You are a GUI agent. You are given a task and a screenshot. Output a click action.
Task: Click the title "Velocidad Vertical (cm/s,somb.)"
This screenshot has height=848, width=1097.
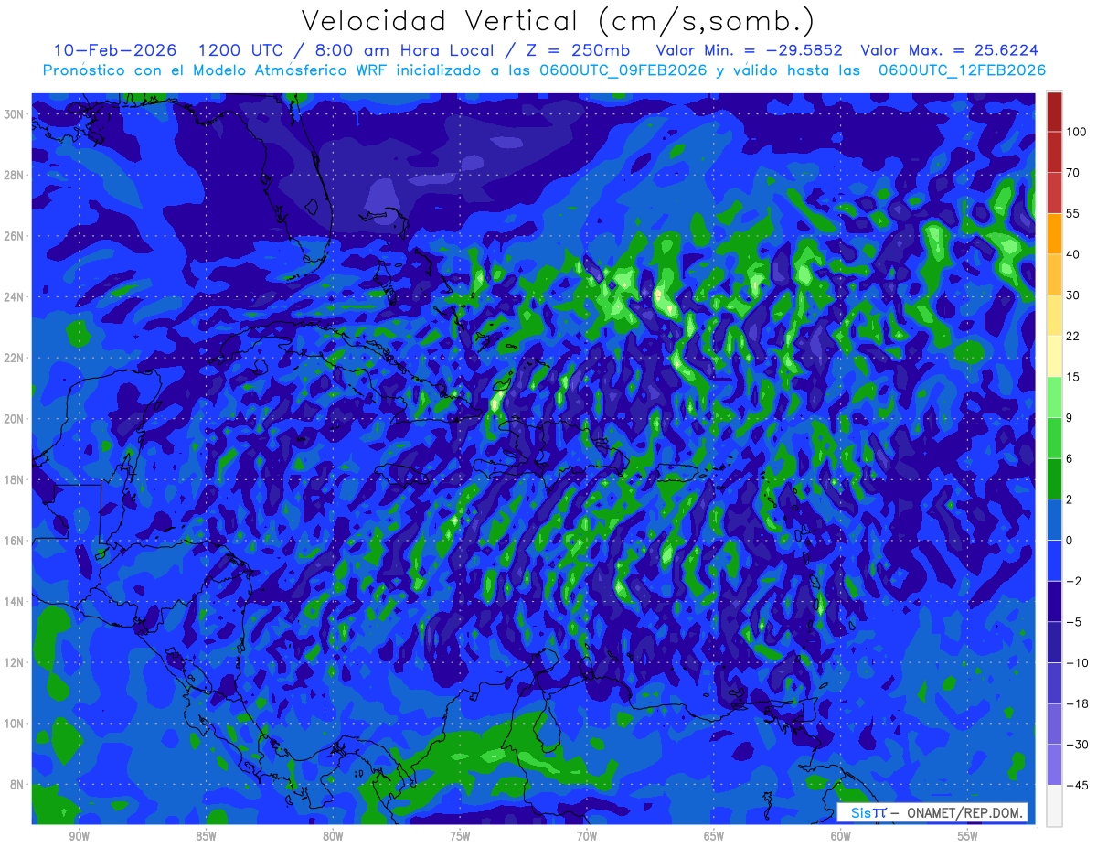click(x=558, y=21)
